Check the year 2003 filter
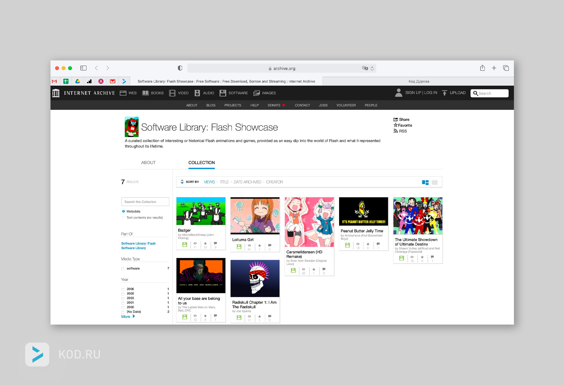The width and height of the screenshot is (564, 385). click(x=123, y=299)
